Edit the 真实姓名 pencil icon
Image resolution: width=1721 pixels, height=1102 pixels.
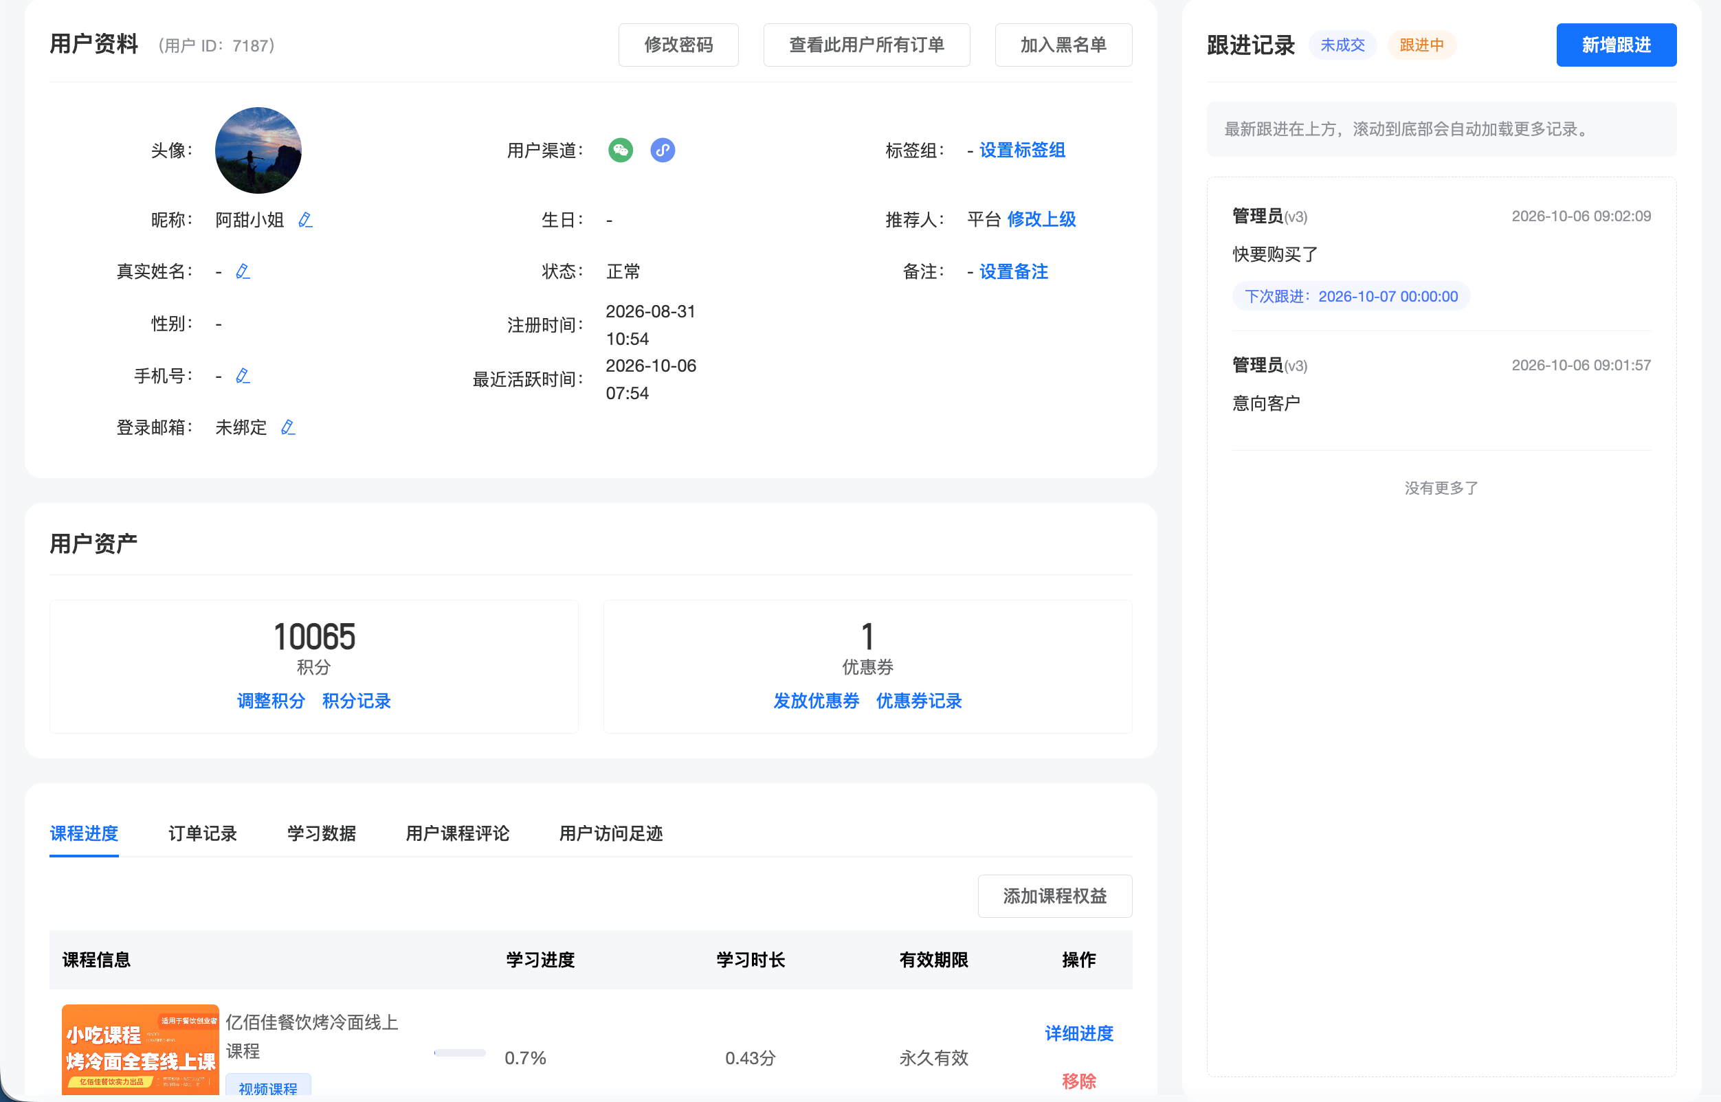[x=243, y=271]
